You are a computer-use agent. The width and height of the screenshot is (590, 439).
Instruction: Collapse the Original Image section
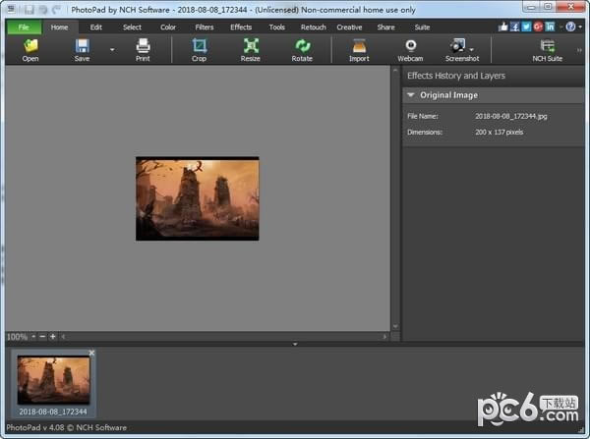[411, 95]
